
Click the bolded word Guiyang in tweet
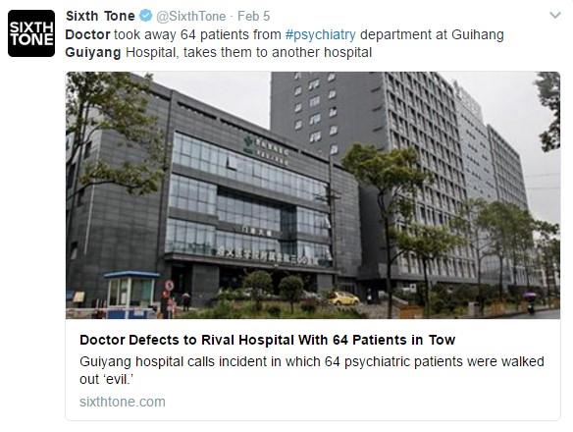point(93,52)
